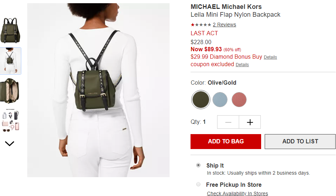Click the main backpack product image
The image size is (336, 196).
98,90
